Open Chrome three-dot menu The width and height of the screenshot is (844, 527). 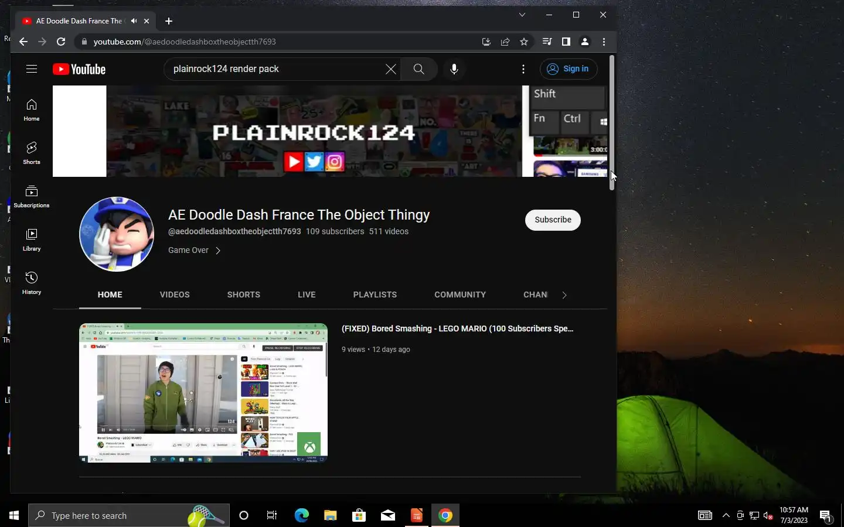coord(604,42)
